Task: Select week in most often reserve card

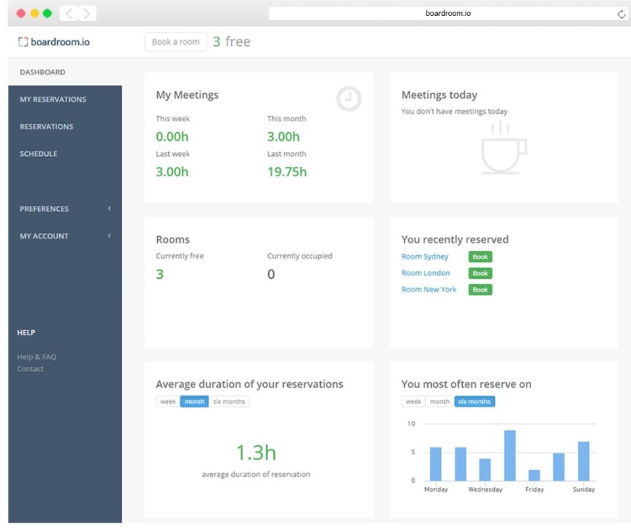Action: pos(413,402)
